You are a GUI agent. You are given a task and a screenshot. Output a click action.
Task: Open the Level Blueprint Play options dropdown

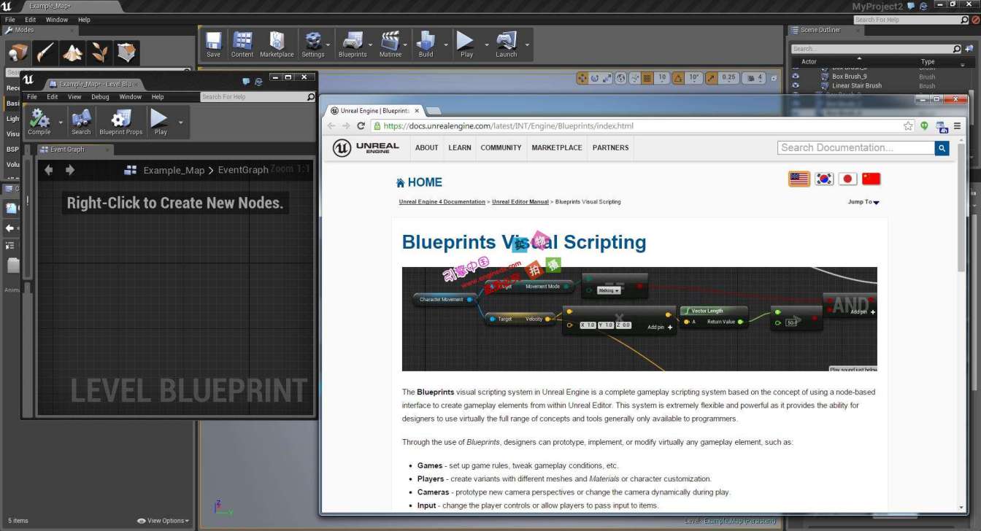click(x=180, y=123)
